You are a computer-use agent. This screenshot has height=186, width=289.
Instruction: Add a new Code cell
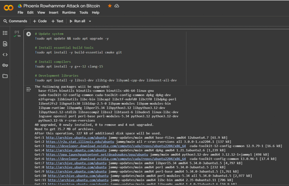pyautogui.click(x=40, y=21)
